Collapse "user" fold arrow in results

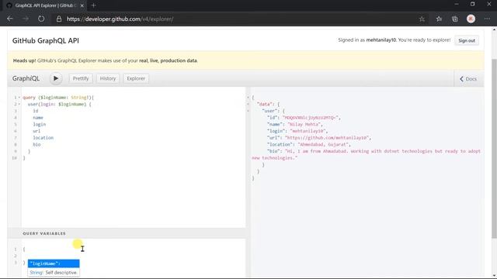pyautogui.click(x=248, y=111)
